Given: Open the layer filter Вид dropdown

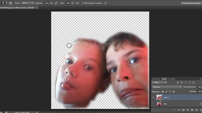Looking at the screenshot, I should point(159,82).
